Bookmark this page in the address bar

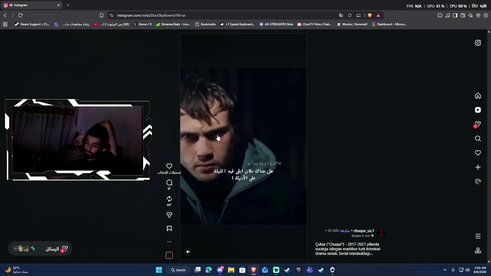101,15
